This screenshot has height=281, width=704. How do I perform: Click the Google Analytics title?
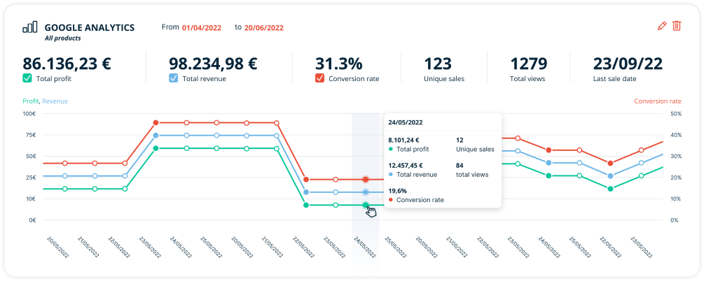coord(89,27)
